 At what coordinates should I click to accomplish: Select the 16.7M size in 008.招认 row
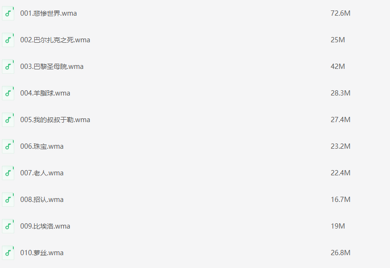coord(341,200)
